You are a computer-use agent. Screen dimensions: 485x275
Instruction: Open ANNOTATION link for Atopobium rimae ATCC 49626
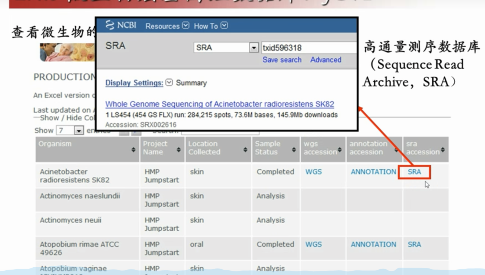[x=373, y=244]
